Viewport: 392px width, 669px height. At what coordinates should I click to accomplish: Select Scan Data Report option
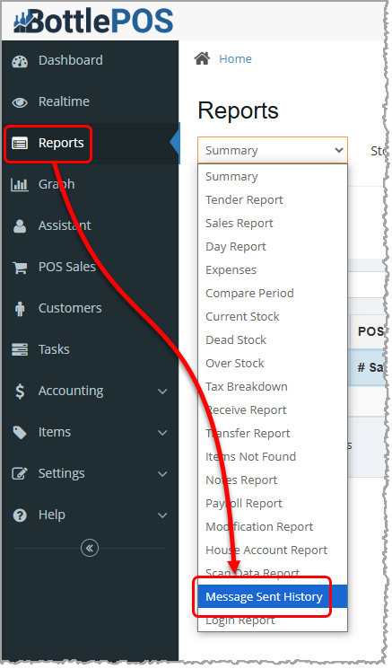(x=273, y=574)
